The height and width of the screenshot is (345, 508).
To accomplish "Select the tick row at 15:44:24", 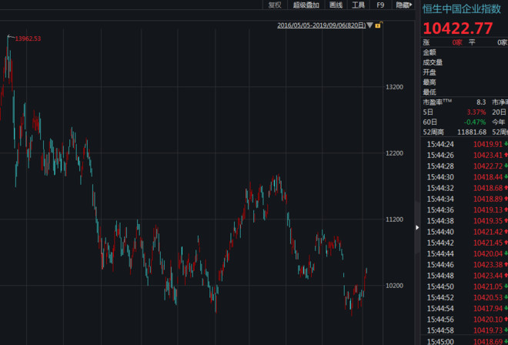I will (464, 144).
